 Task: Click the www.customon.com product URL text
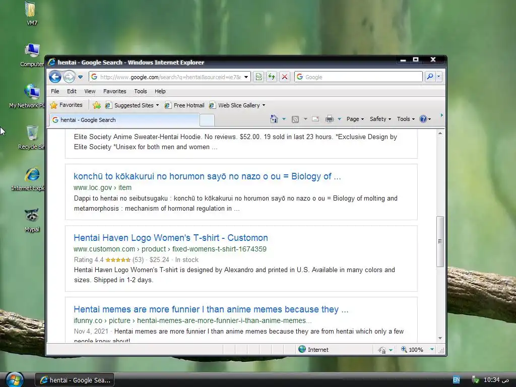tap(170, 249)
